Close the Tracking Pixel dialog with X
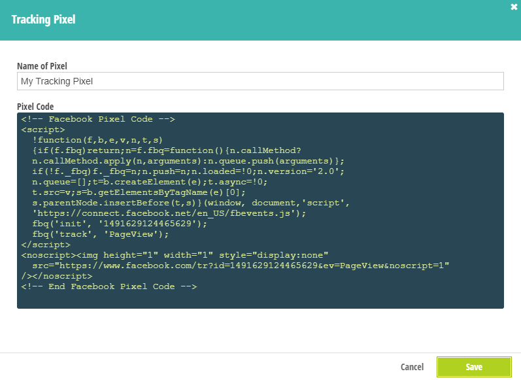 tap(514, 7)
